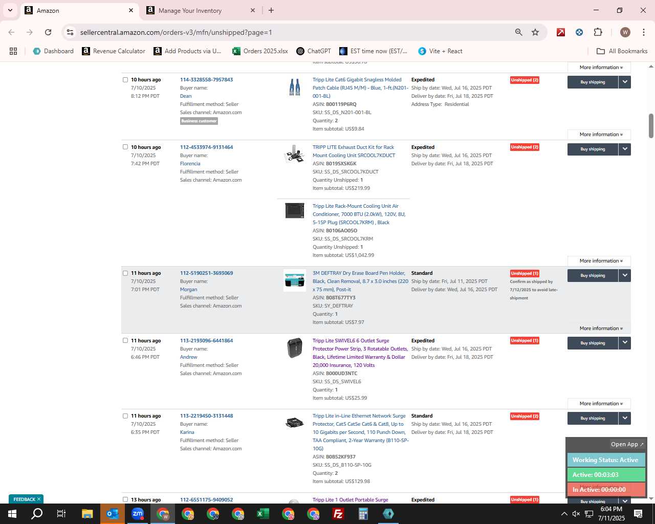
Task: Tick checkbox for order 112-5190251-3693069
Action: pos(125,273)
